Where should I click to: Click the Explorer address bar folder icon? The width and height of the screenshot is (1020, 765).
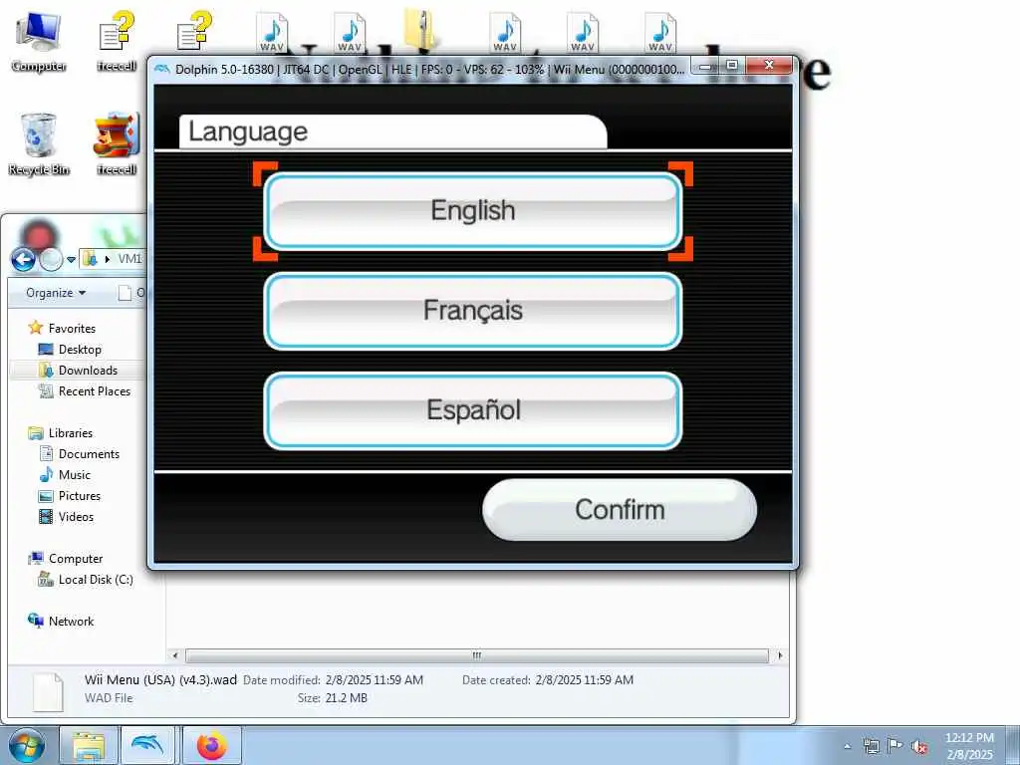(91, 259)
